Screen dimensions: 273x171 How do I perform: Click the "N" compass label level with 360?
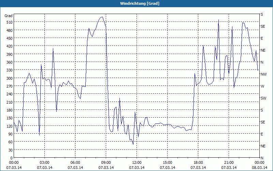click(x=262, y=62)
